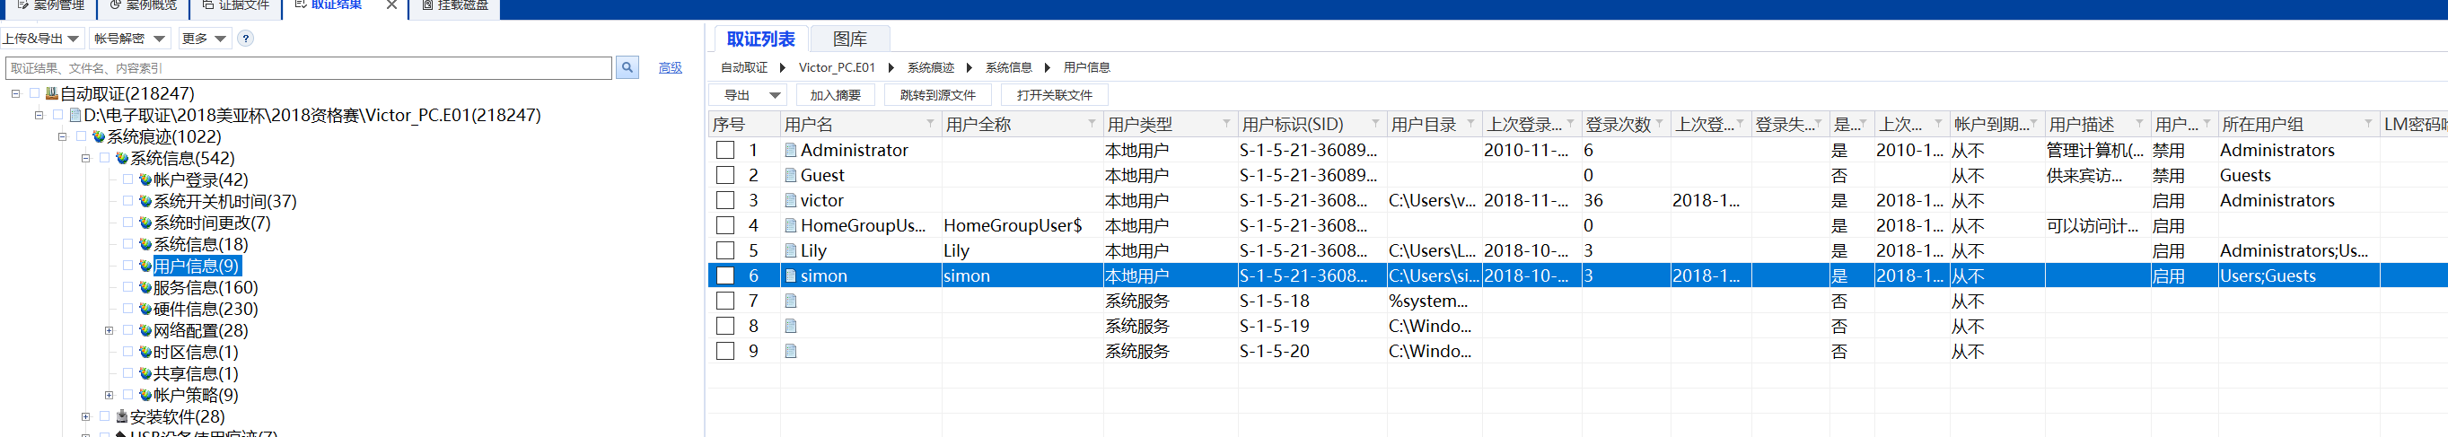Click the filter icon on 登录次数 column
The width and height of the screenshot is (2448, 437).
click(x=1659, y=125)
